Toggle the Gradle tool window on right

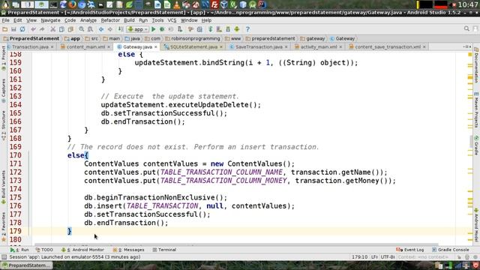(x=477, y=145)
